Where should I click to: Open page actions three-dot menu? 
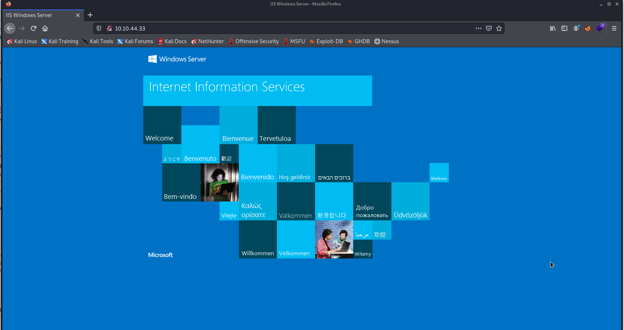pyautogui.click(x=479, y=28)
